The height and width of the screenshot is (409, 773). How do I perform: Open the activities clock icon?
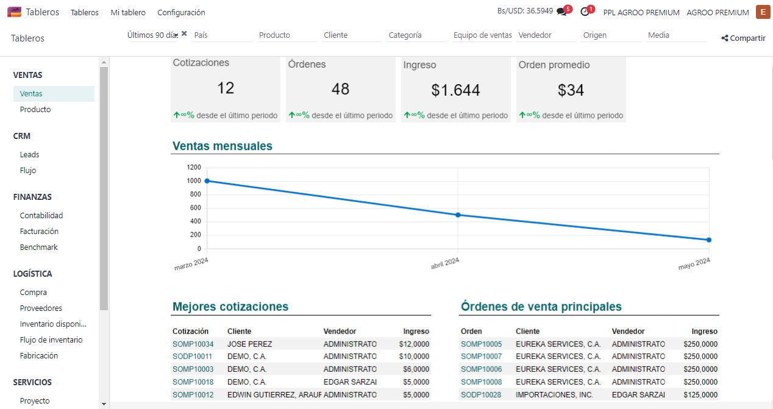tap(585, 12)
